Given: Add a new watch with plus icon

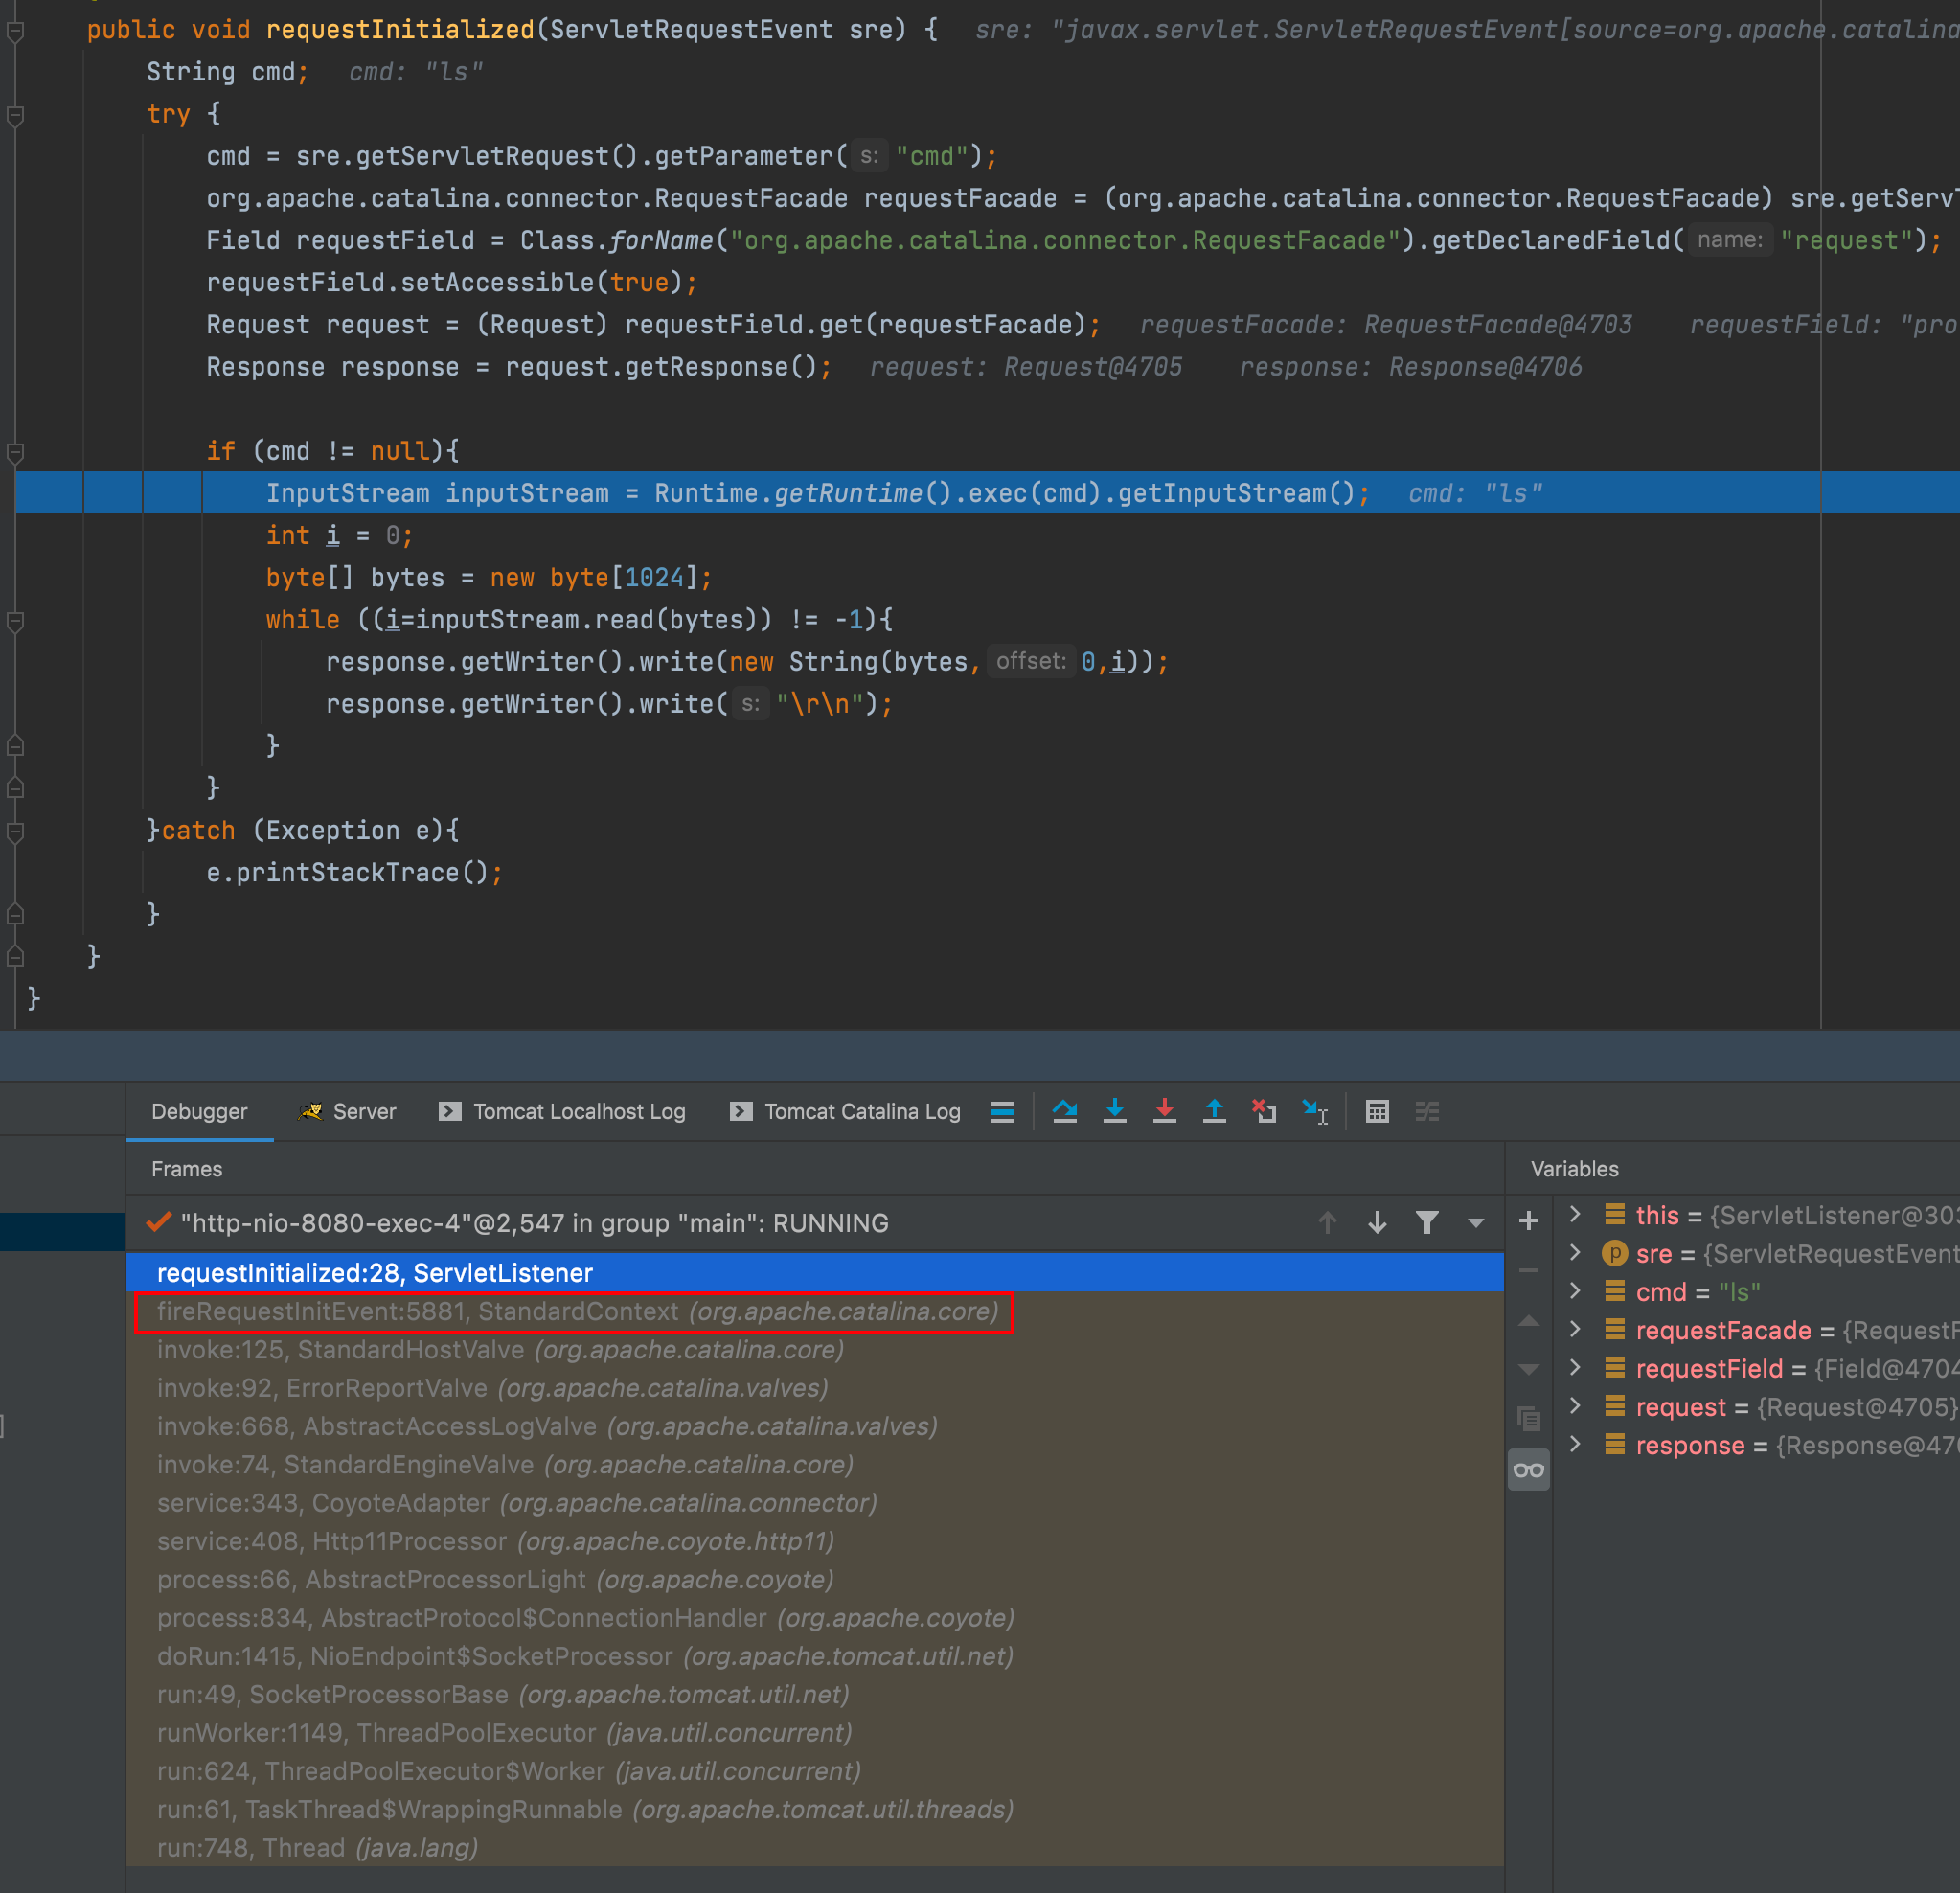Looking at the screenshot, I should click(x=1528, y=1220).
